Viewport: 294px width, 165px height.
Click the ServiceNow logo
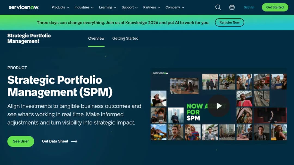pyautogui.click(x=24, y=7)
